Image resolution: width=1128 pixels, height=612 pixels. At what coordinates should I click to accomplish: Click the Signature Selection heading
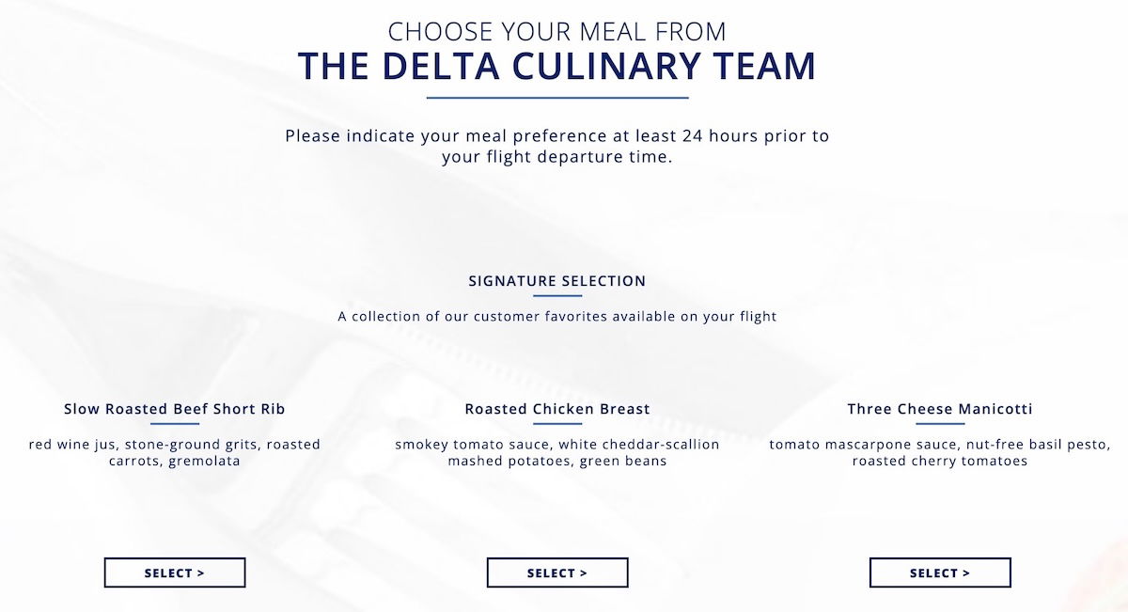[x=557, y=281]
